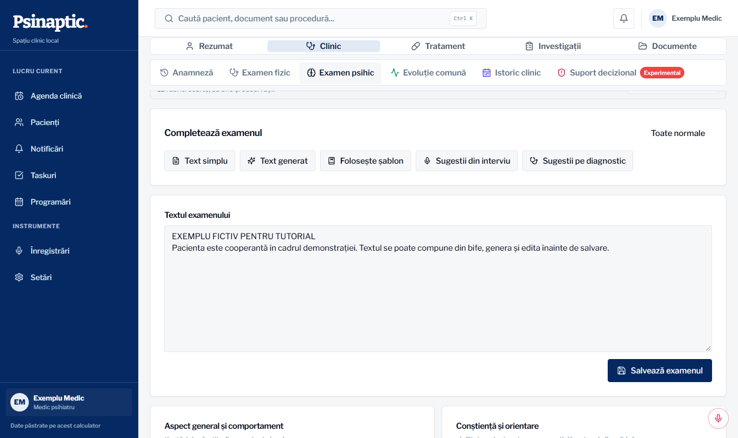
Task: Switch to the Istoric clinic sub-tab
Action: pyautogui.click(x=512, y=73)
